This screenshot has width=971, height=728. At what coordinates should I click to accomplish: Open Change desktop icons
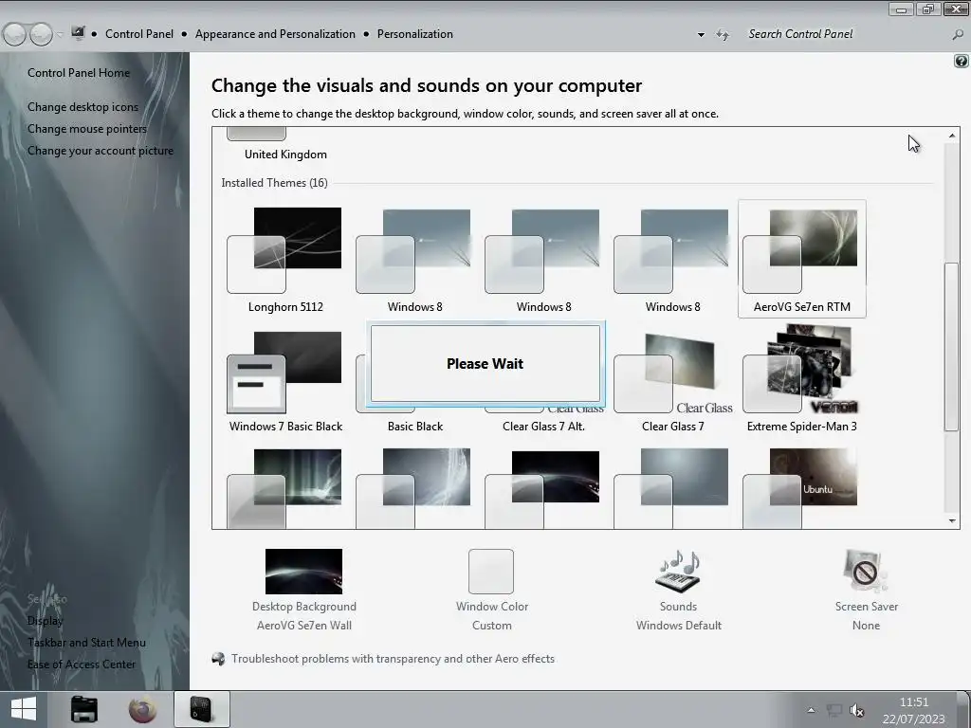[x=83, y=106]
